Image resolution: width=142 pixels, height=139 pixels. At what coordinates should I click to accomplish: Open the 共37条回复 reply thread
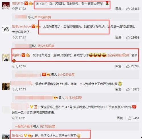pyautogui.click(x=47, y=126)
